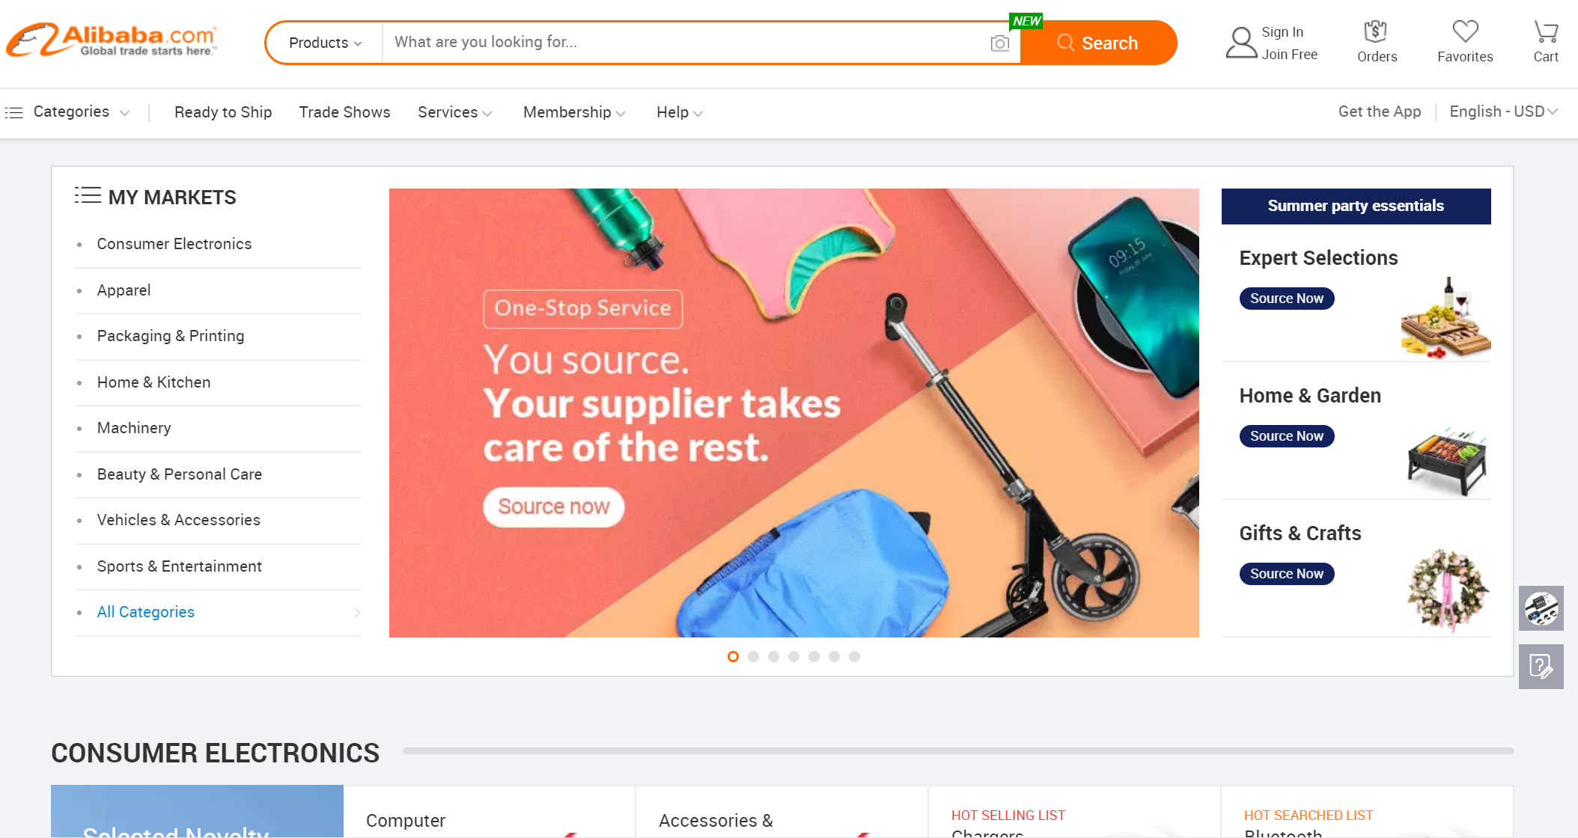This screenshot has width=1578, height=838.
Task: Click Source Now under Home & Garden
Action: [x=1286, y=435]
